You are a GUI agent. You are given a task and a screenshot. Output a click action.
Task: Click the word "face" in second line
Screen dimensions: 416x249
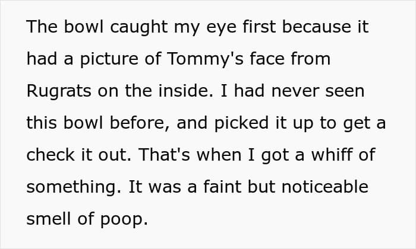coord(267,59)
